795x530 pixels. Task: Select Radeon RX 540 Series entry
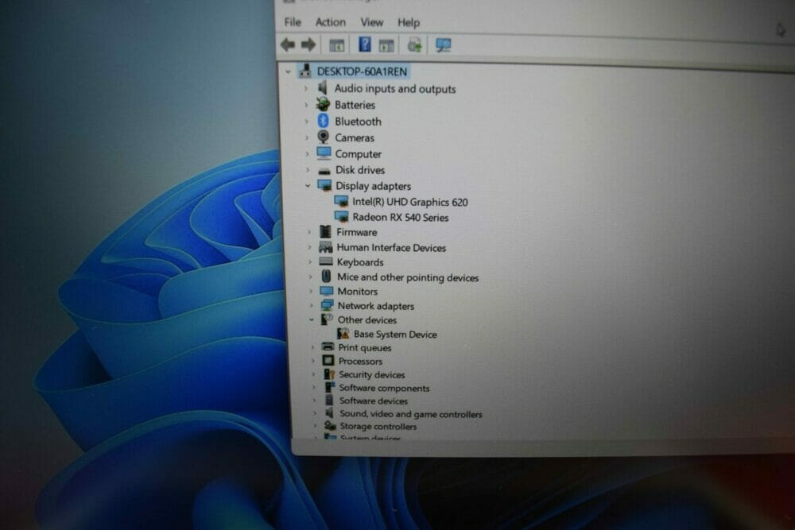click(401, 218)
